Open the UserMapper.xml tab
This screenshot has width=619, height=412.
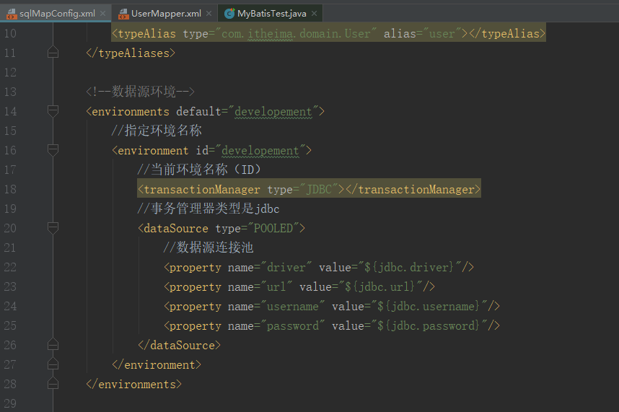166,14
